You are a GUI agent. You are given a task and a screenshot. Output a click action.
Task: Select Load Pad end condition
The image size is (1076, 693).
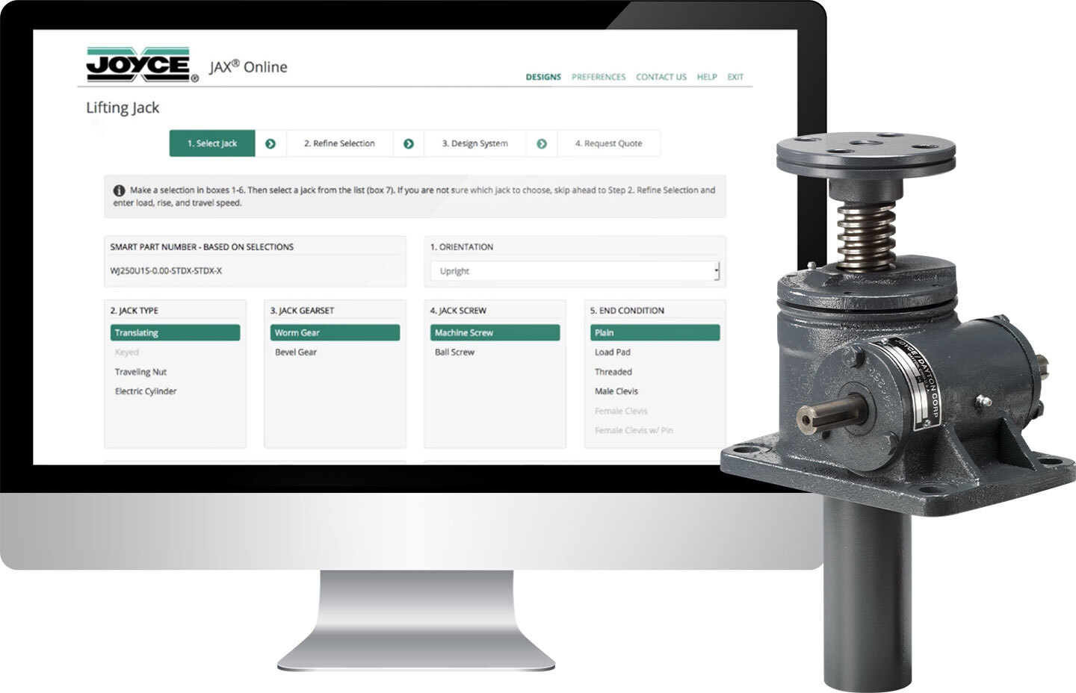(x=613, y=352)
